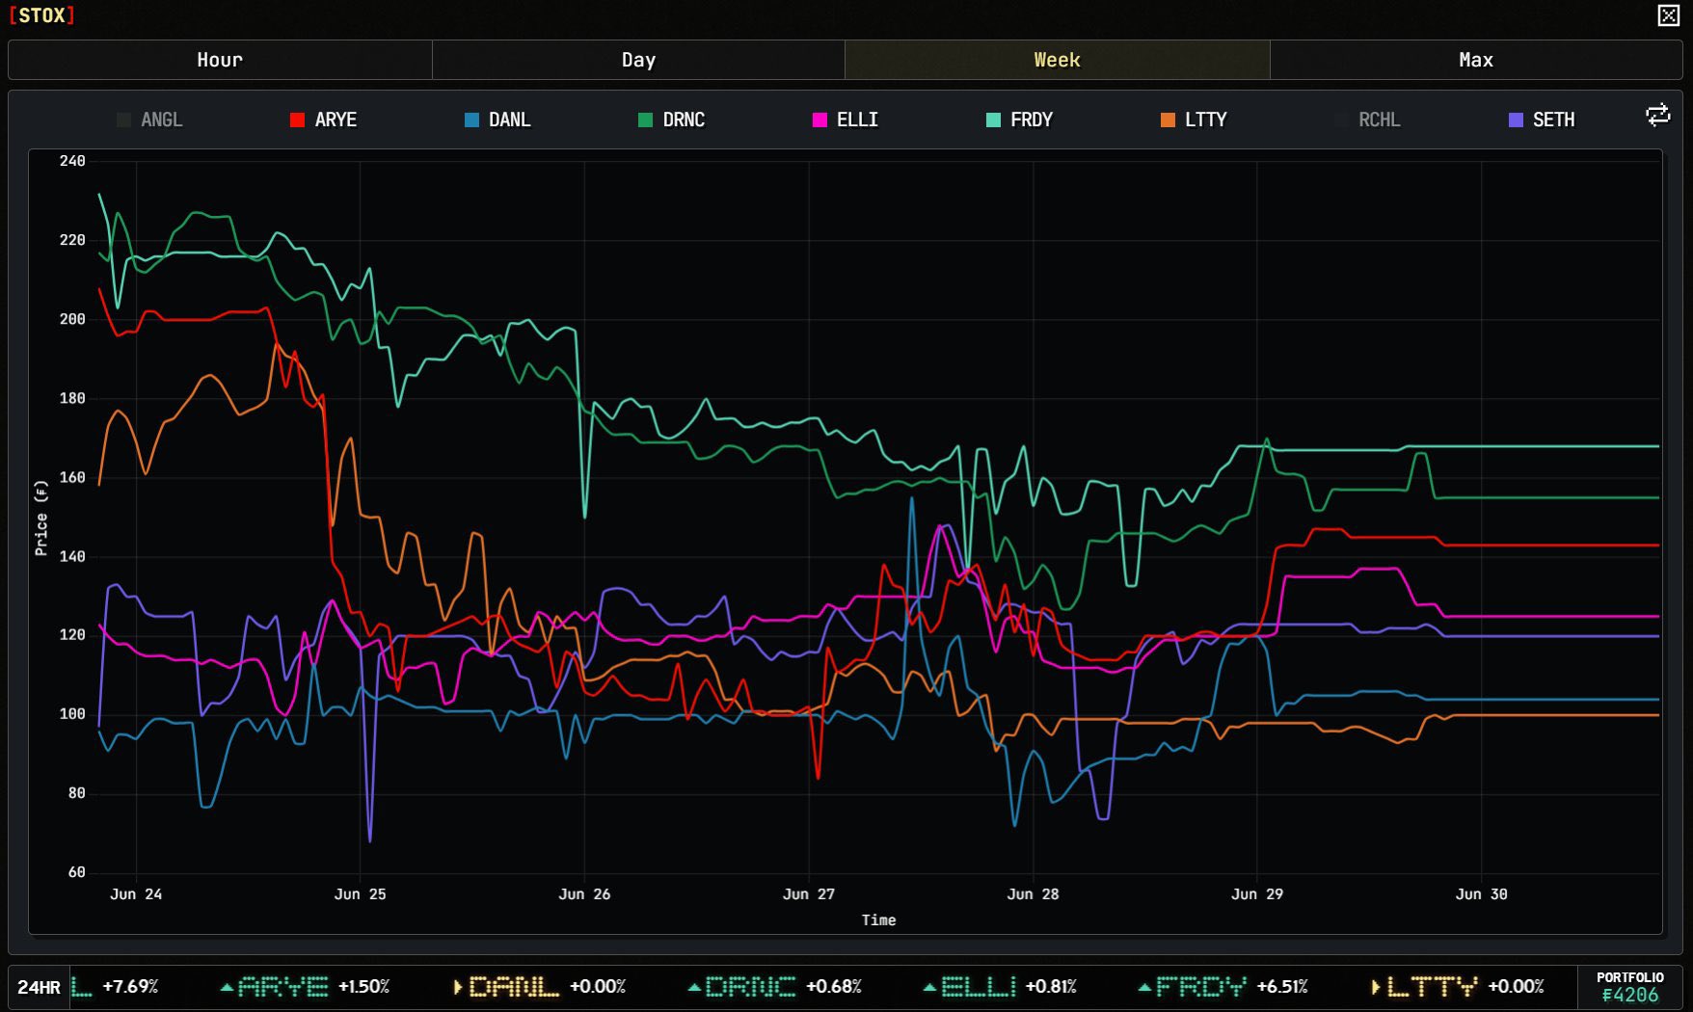Click the red ARYE color swatch
The image size is (1693, 1012).
[x=297, y=120]
